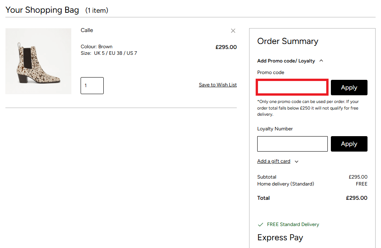The width and height of the screenshot is (381, 248).
Task: Click the Calle boot product thumbnail
Action: (x=38, y=61)
